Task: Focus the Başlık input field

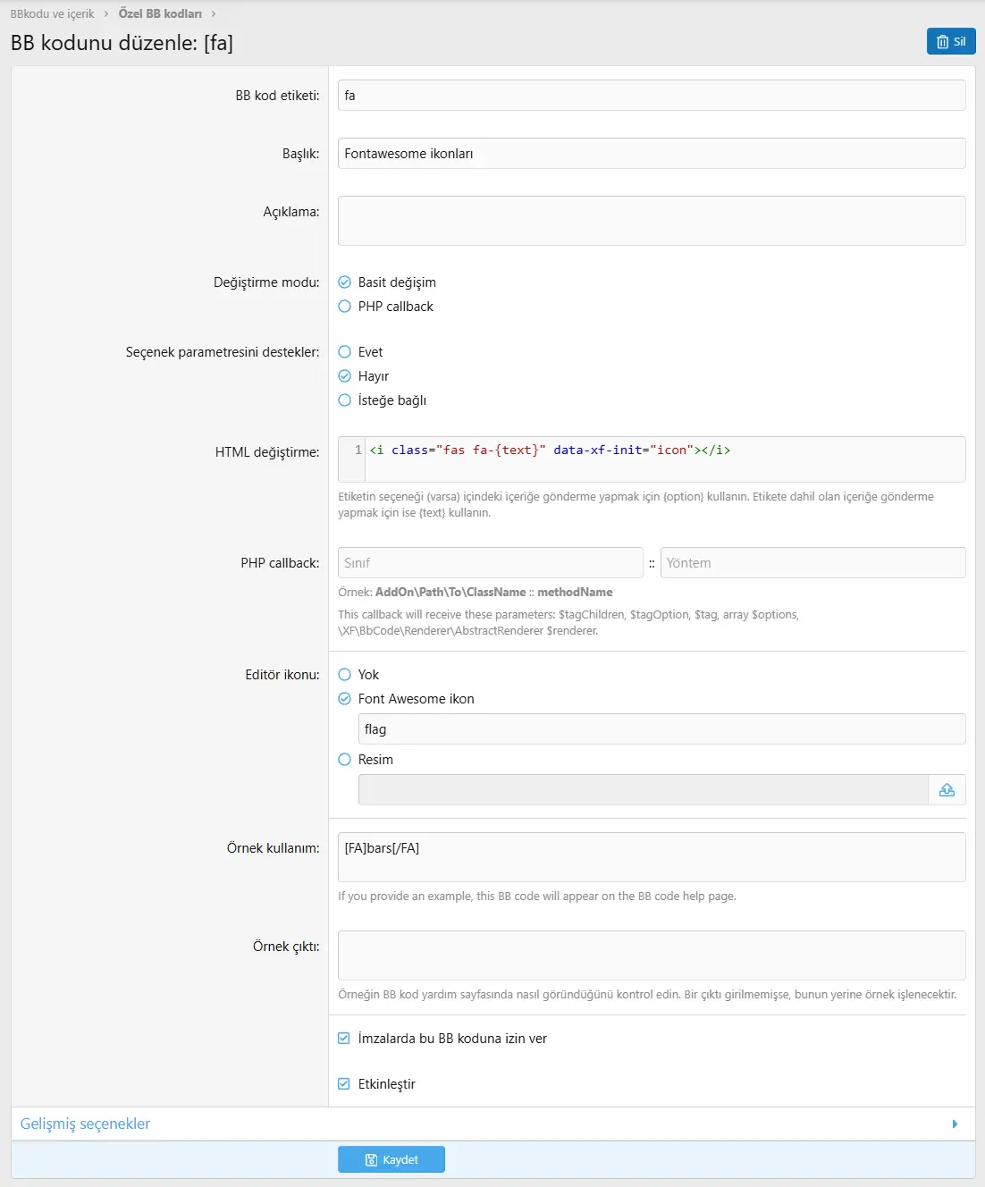Action: (652, 154)
